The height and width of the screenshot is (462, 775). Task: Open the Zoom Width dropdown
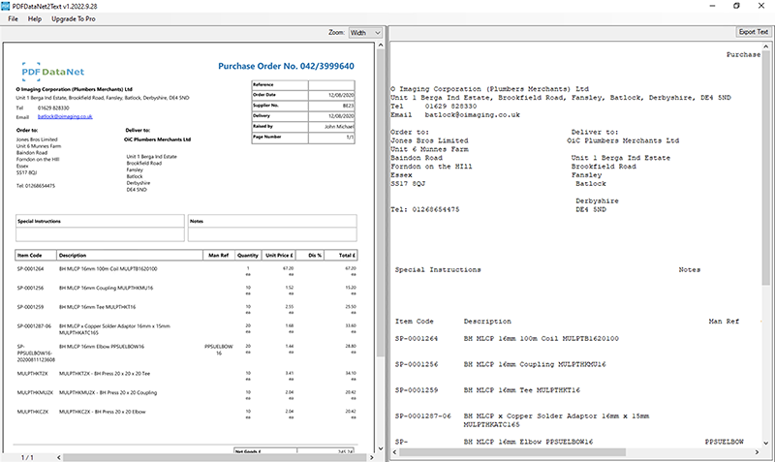tap(365, 33)
